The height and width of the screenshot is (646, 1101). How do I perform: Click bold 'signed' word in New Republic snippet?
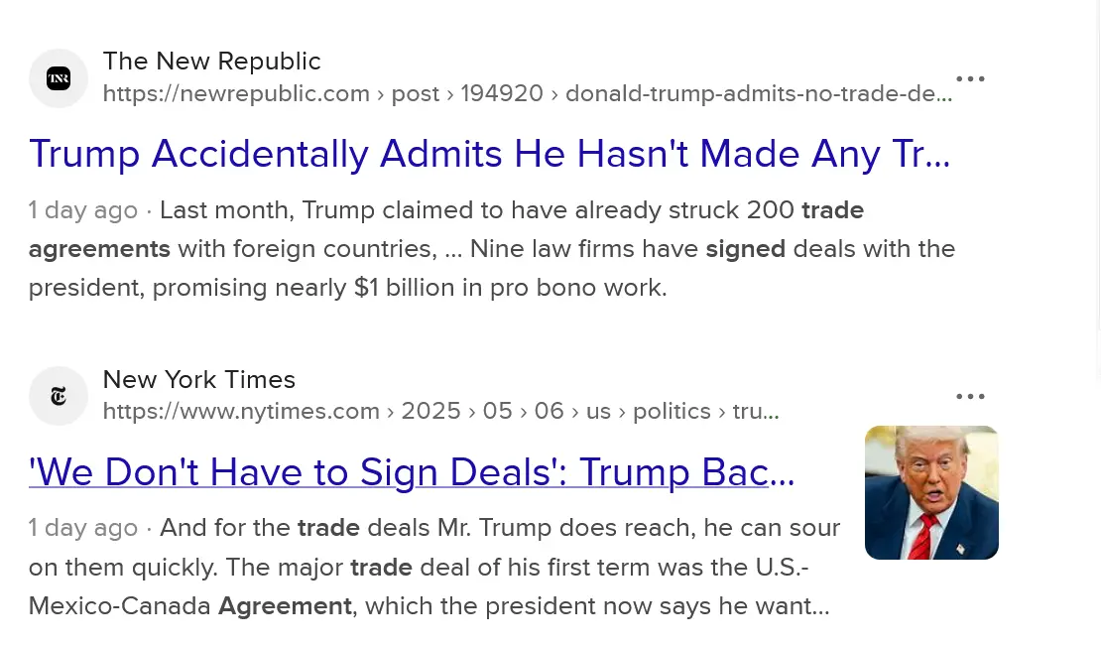click(745, 249)
